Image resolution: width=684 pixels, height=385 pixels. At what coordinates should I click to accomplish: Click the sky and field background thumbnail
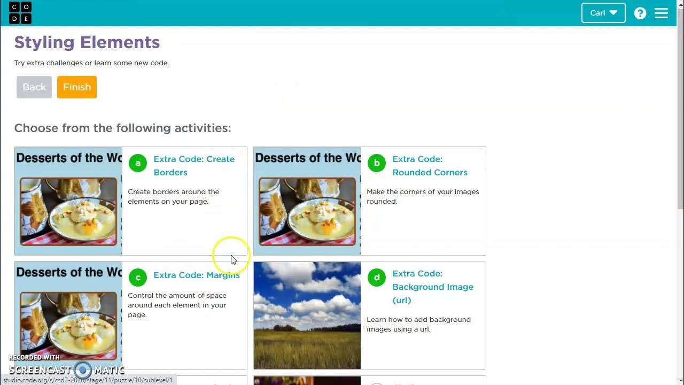[307, 315]
